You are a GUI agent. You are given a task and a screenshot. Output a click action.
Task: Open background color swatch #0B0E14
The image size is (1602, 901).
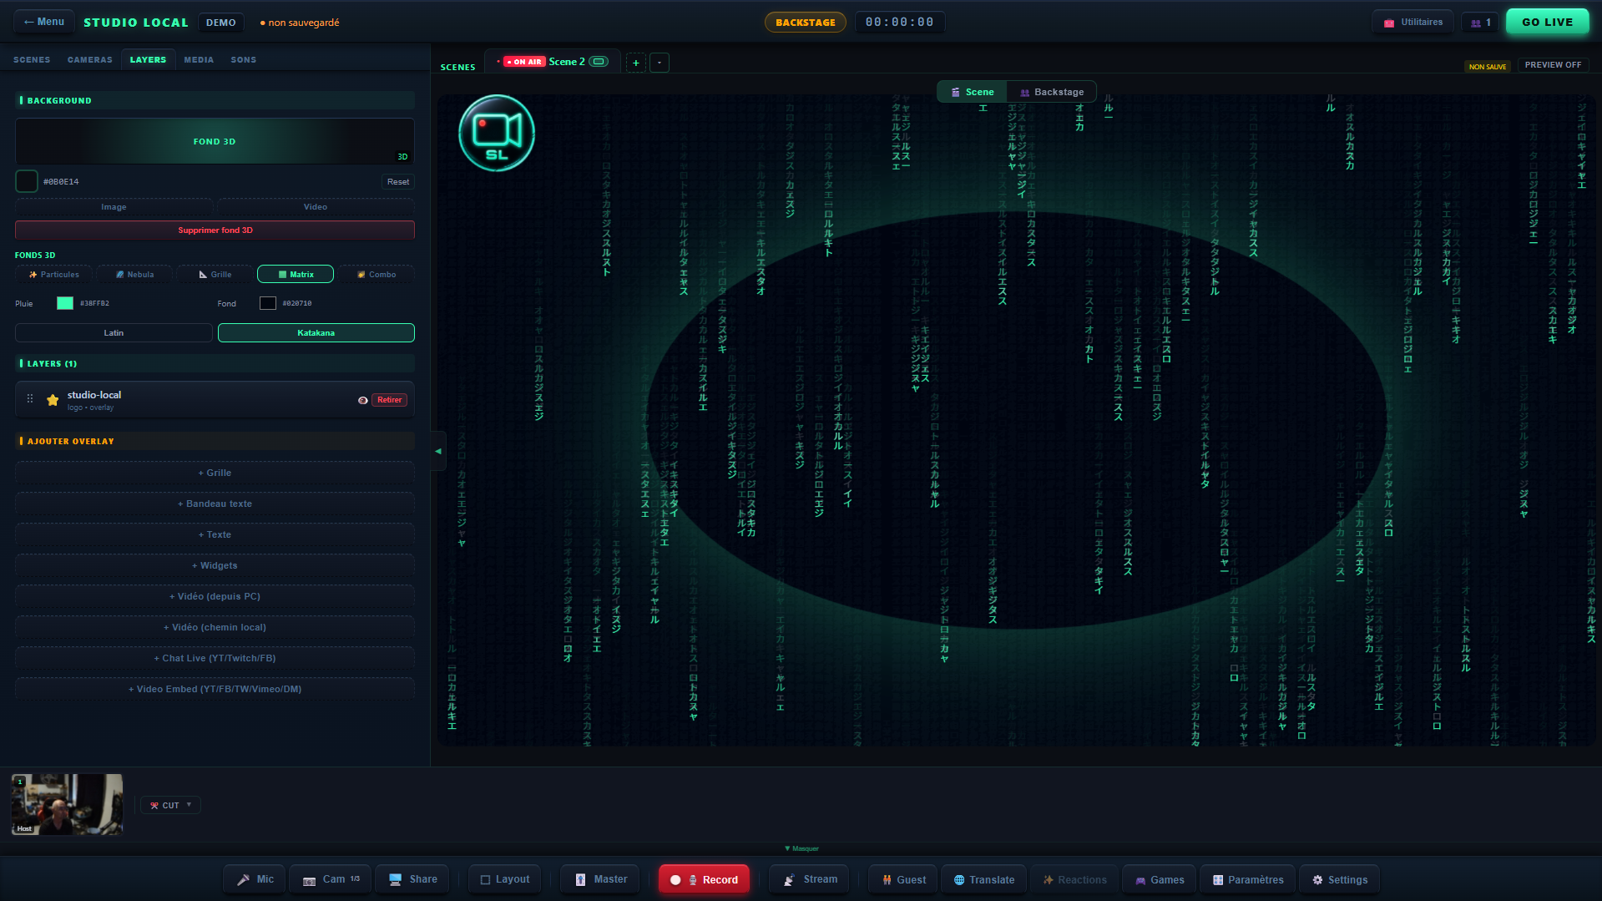click(27, 181)
